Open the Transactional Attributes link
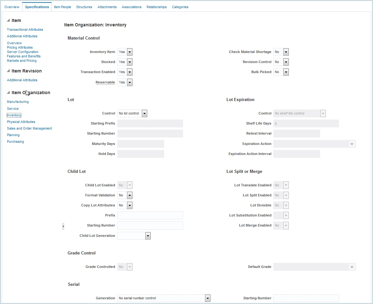 point(25,29)
